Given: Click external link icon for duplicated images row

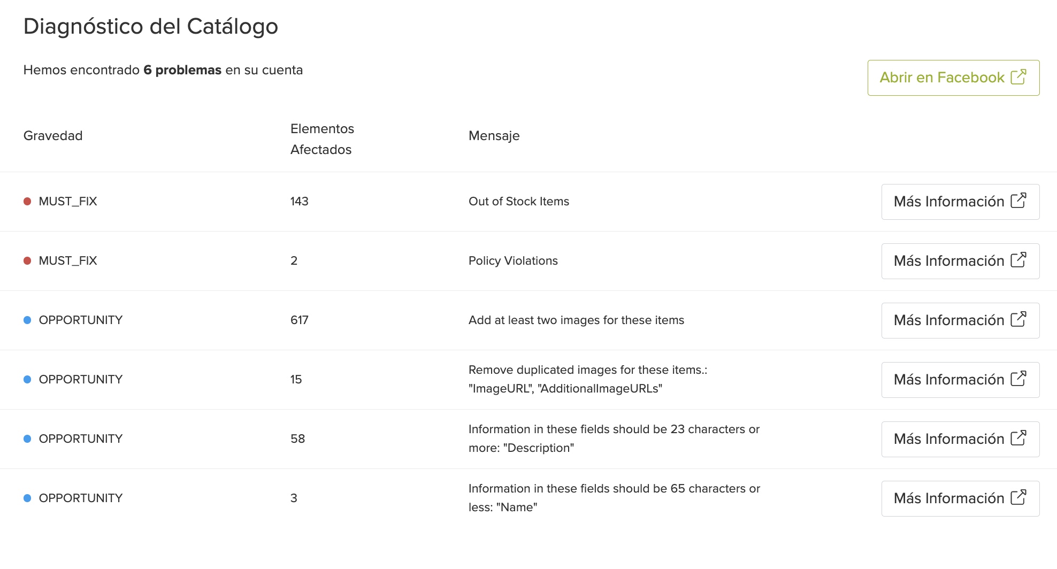Looking at the screenshot, I should click(1018, 379).
